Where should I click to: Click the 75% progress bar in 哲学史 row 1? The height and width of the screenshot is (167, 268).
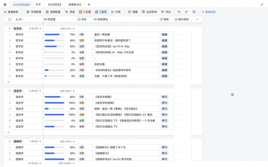tap(54, 35)
